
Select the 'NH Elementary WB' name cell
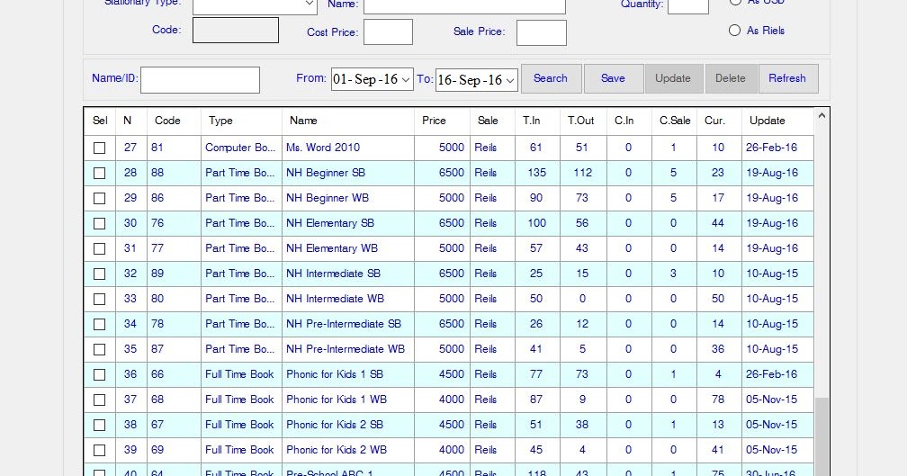(x=348, y=248)
